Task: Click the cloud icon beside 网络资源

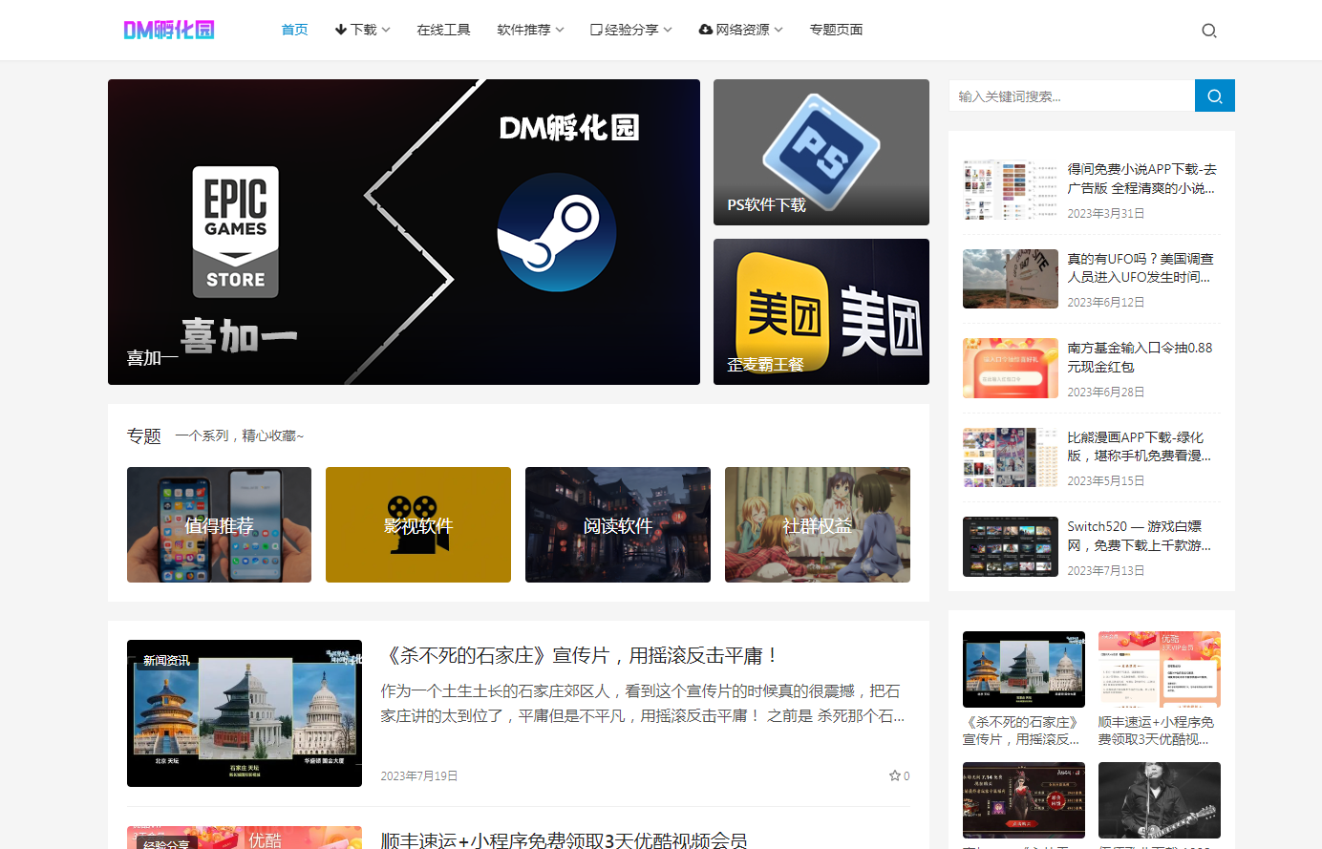Action: (706, 30)
